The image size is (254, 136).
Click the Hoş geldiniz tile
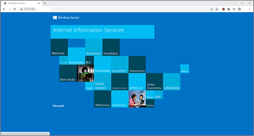pyautogui.click(x=120, y=64)
